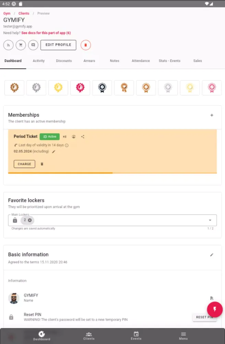Select the dark blue ribbon badge
The width and height of the screenshot is (225, 344).
point(102,87)
